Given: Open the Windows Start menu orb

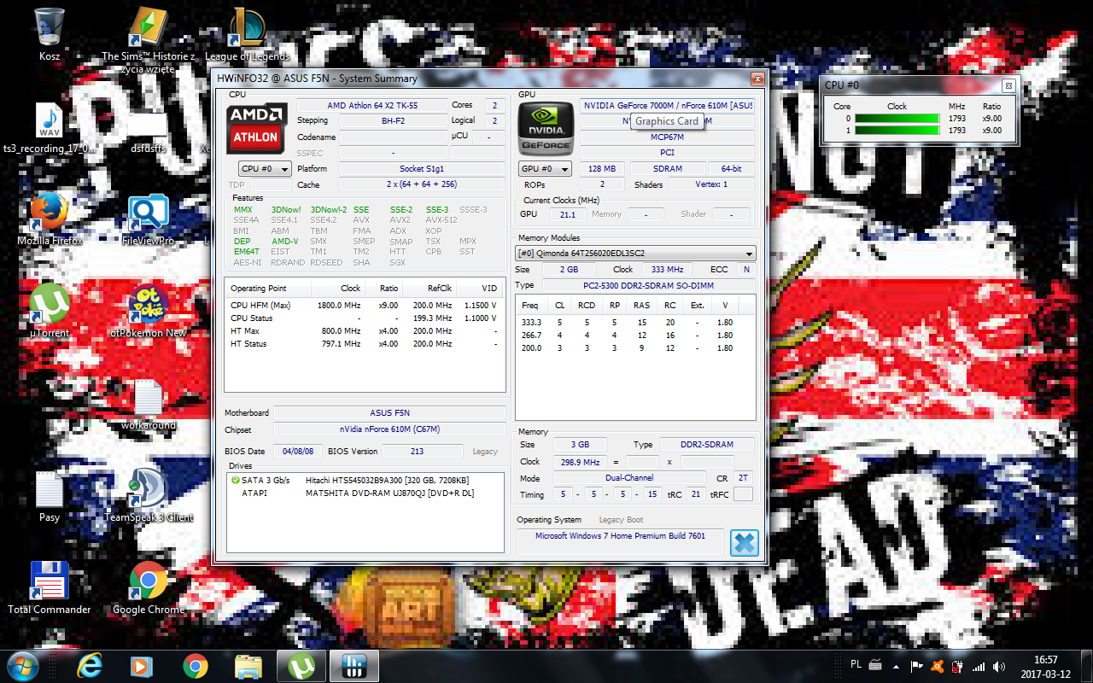Looking at the screenshot, I should 22,665.
